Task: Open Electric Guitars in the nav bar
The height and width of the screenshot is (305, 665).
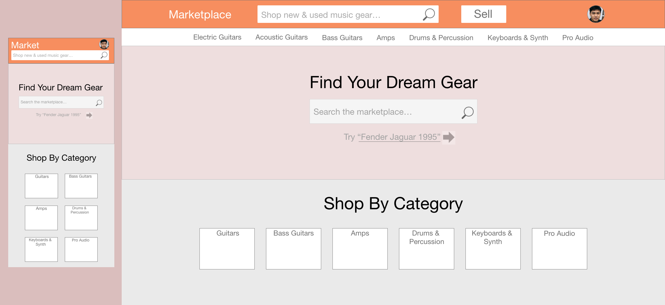Action: [x=217, y=37]
